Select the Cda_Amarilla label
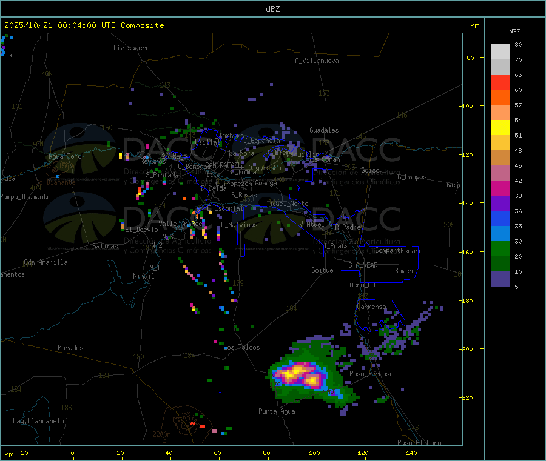The height and width of the screenshot is (461, 546). (45, 262)
